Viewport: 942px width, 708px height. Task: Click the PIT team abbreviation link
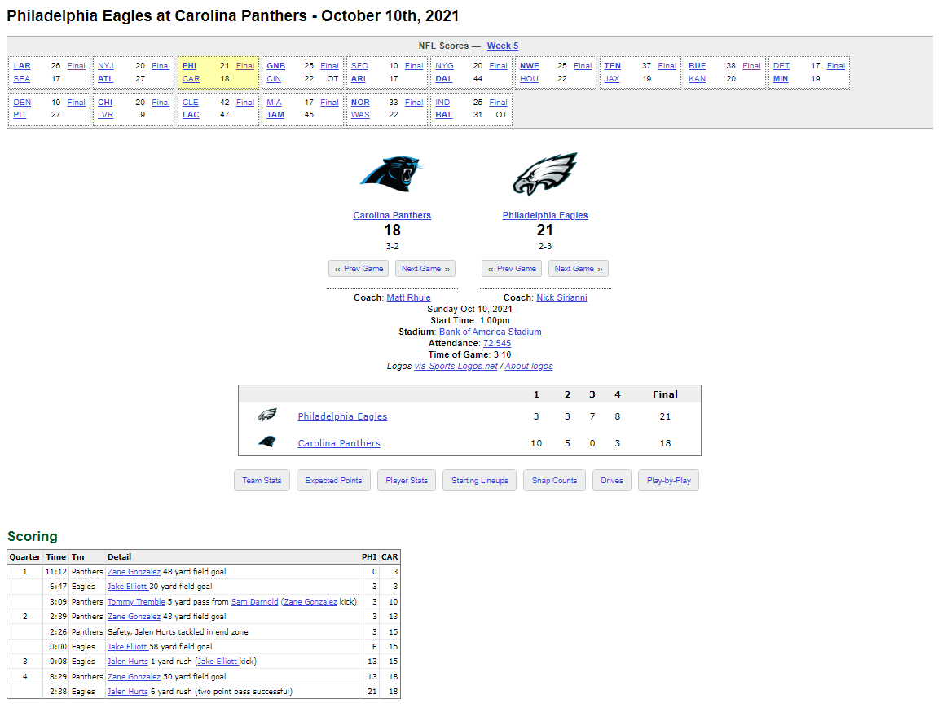(20, 115)
